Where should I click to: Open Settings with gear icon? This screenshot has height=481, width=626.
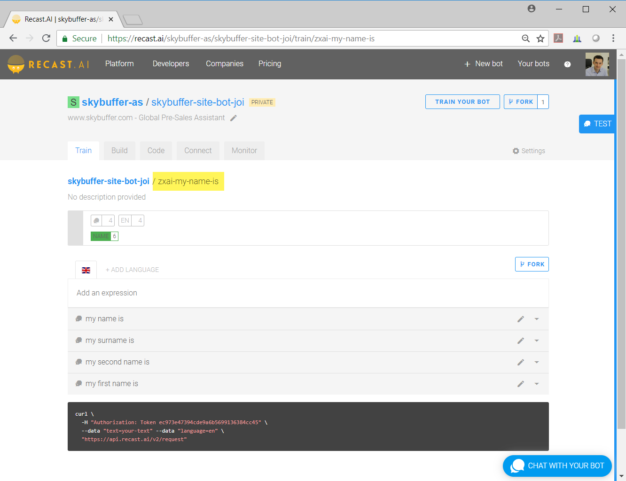click(529, 151)
